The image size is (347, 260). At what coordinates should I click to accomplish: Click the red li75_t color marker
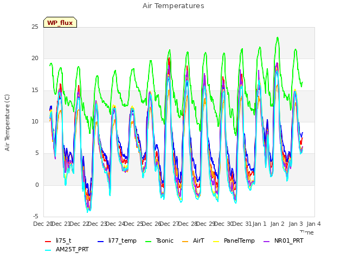pyautogui.click(x=48, y=242)
